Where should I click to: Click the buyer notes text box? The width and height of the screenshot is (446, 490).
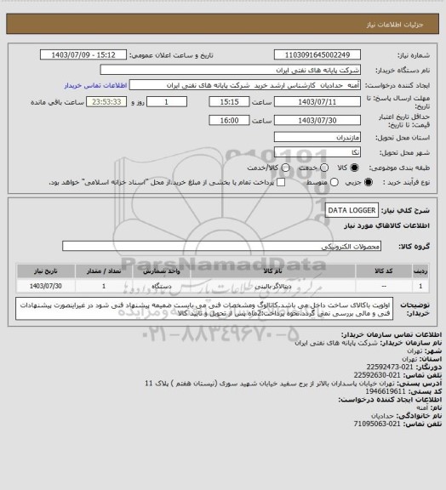point(204,309)
